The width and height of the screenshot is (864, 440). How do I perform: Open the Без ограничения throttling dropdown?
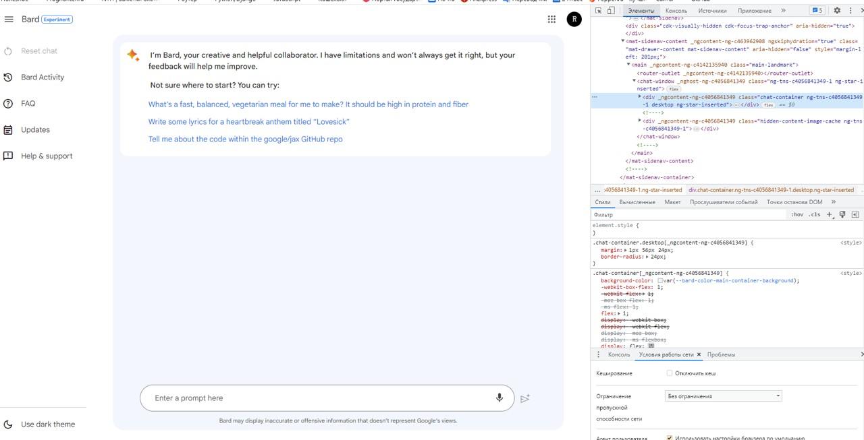coord(724,396)
